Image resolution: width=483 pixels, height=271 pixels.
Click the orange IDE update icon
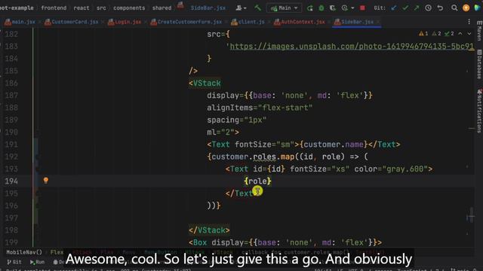click(466, 8)
